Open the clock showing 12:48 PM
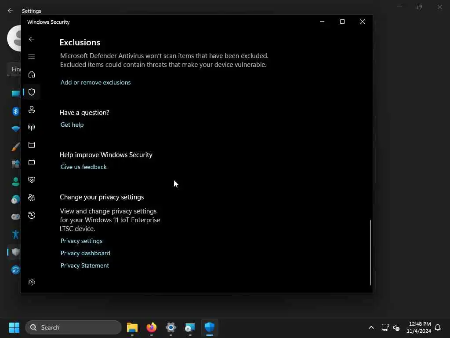The height and width of the screenshot is (338, 450). point(419,327)
